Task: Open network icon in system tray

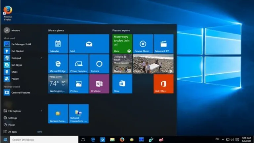Action: point(228,140)
